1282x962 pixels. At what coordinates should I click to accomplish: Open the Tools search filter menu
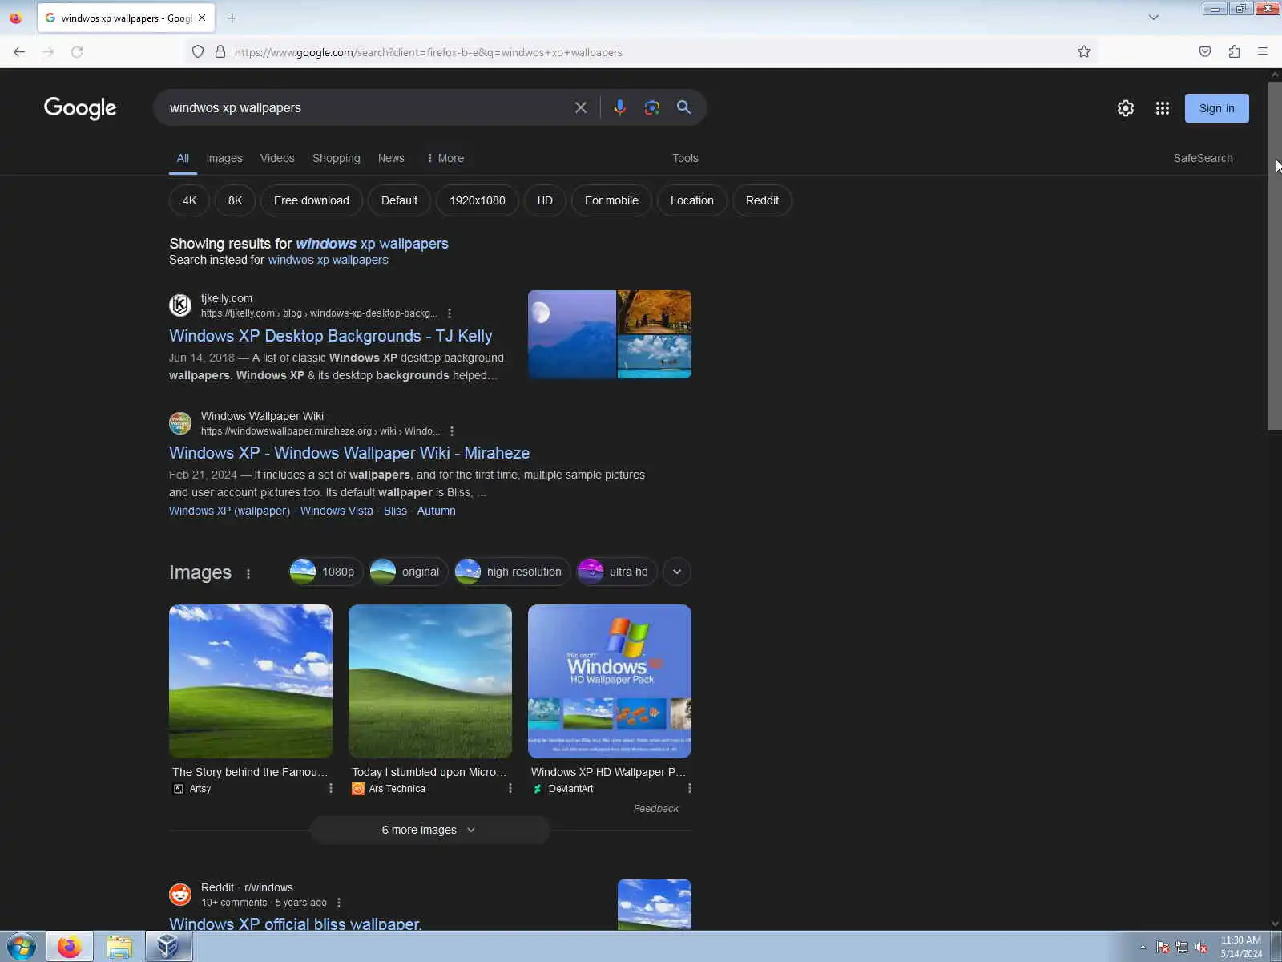[685, 158]
